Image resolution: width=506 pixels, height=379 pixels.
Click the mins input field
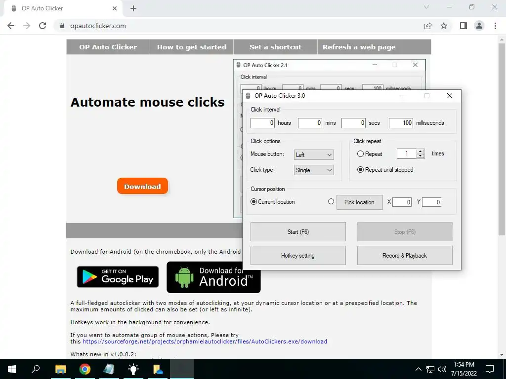click(310, 123)
